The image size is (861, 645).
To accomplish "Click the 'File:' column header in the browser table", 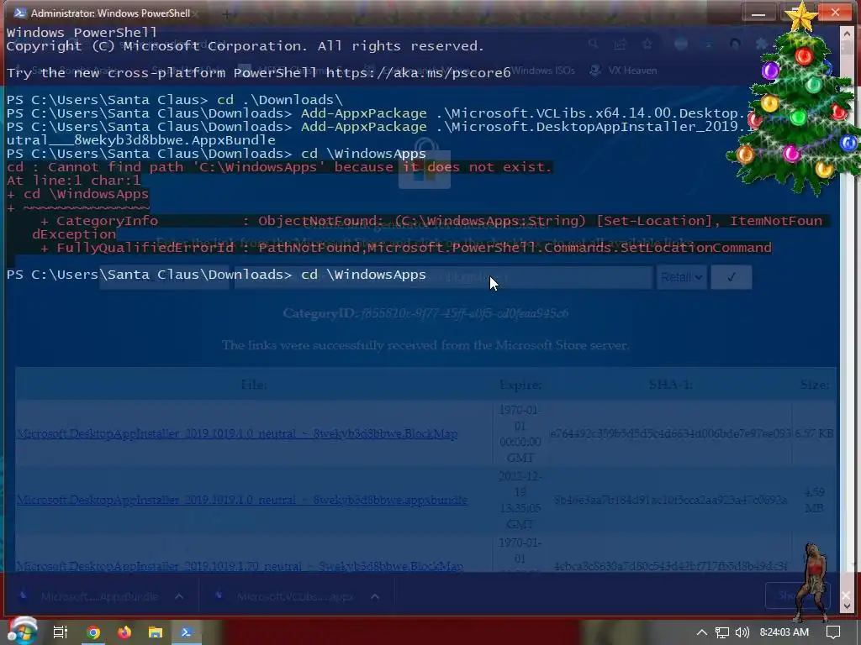I will pyautogui.click(x=254, y=385).
